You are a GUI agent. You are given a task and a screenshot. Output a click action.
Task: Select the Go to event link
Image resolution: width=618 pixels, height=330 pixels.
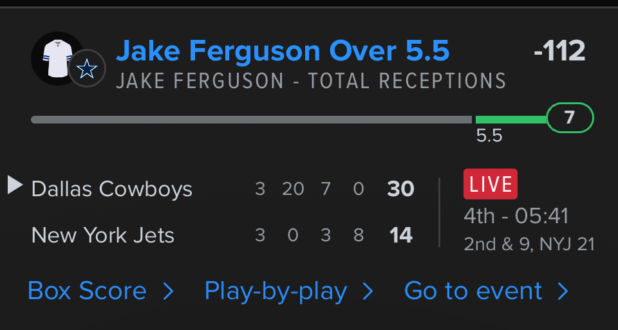[x=473, y=291]
